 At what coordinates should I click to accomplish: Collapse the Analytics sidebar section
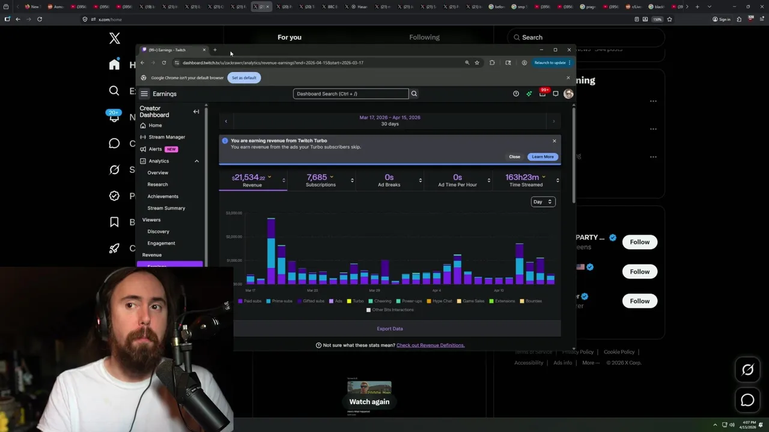196,161
